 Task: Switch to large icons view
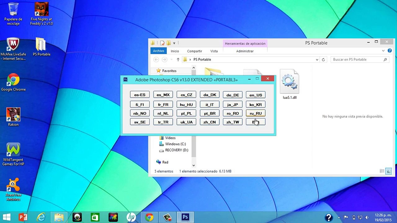click(x=388, y=171)
